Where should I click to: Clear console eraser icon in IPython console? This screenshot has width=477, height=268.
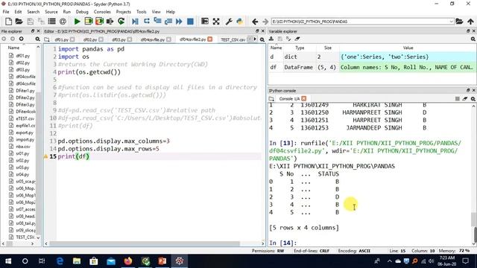click(x=465, y=99)
